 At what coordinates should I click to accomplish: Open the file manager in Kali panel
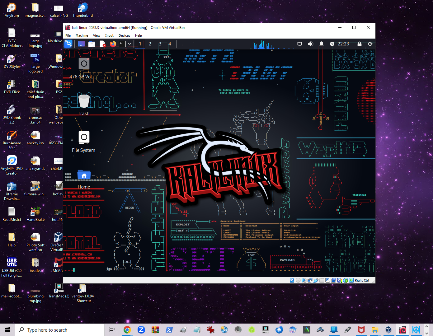pos(92,44)
